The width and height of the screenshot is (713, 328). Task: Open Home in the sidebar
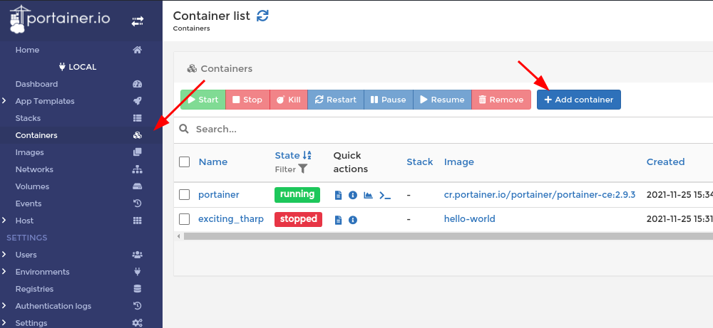pyautogui.click(x=27, y=50)
